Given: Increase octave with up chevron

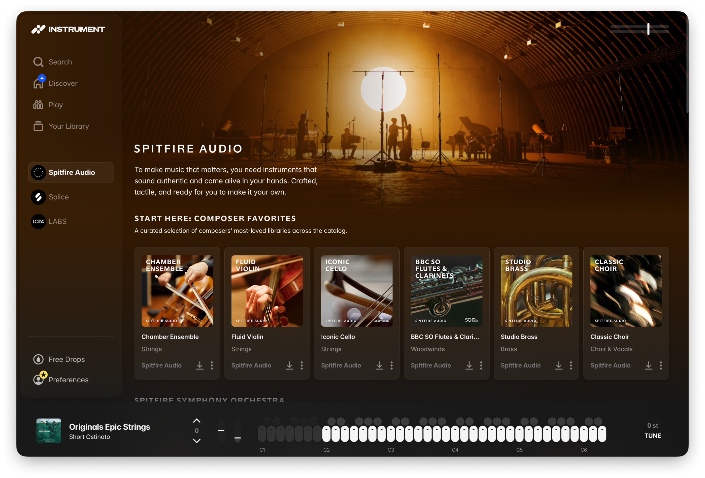Looking at the screenshot, I should coord(197,421).
